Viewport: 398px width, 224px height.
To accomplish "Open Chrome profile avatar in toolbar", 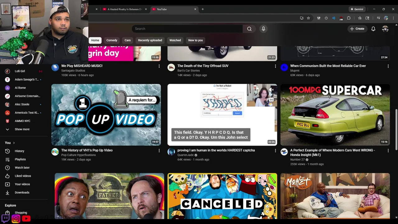I will point(386,18).
